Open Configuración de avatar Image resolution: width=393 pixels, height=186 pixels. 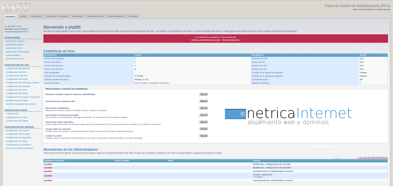pos(17,79)
